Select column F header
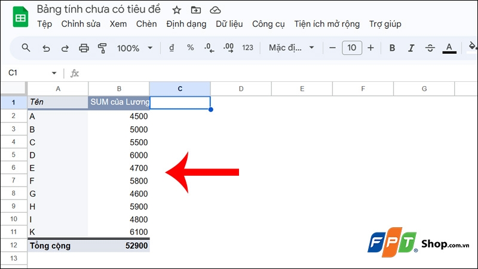The width and height of the screenshot is (478, 269). (363, 88)
